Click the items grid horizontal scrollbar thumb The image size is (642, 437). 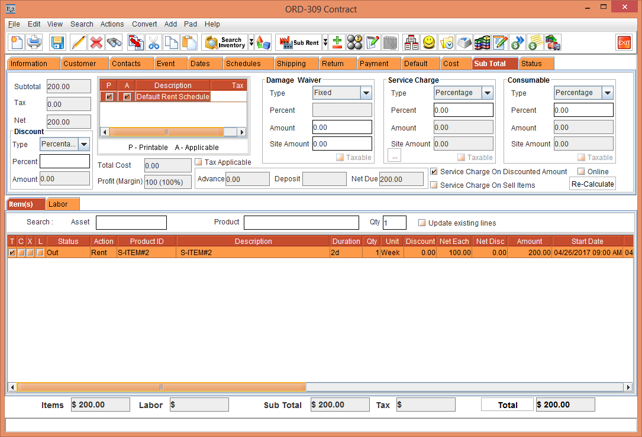coord(161,387)
